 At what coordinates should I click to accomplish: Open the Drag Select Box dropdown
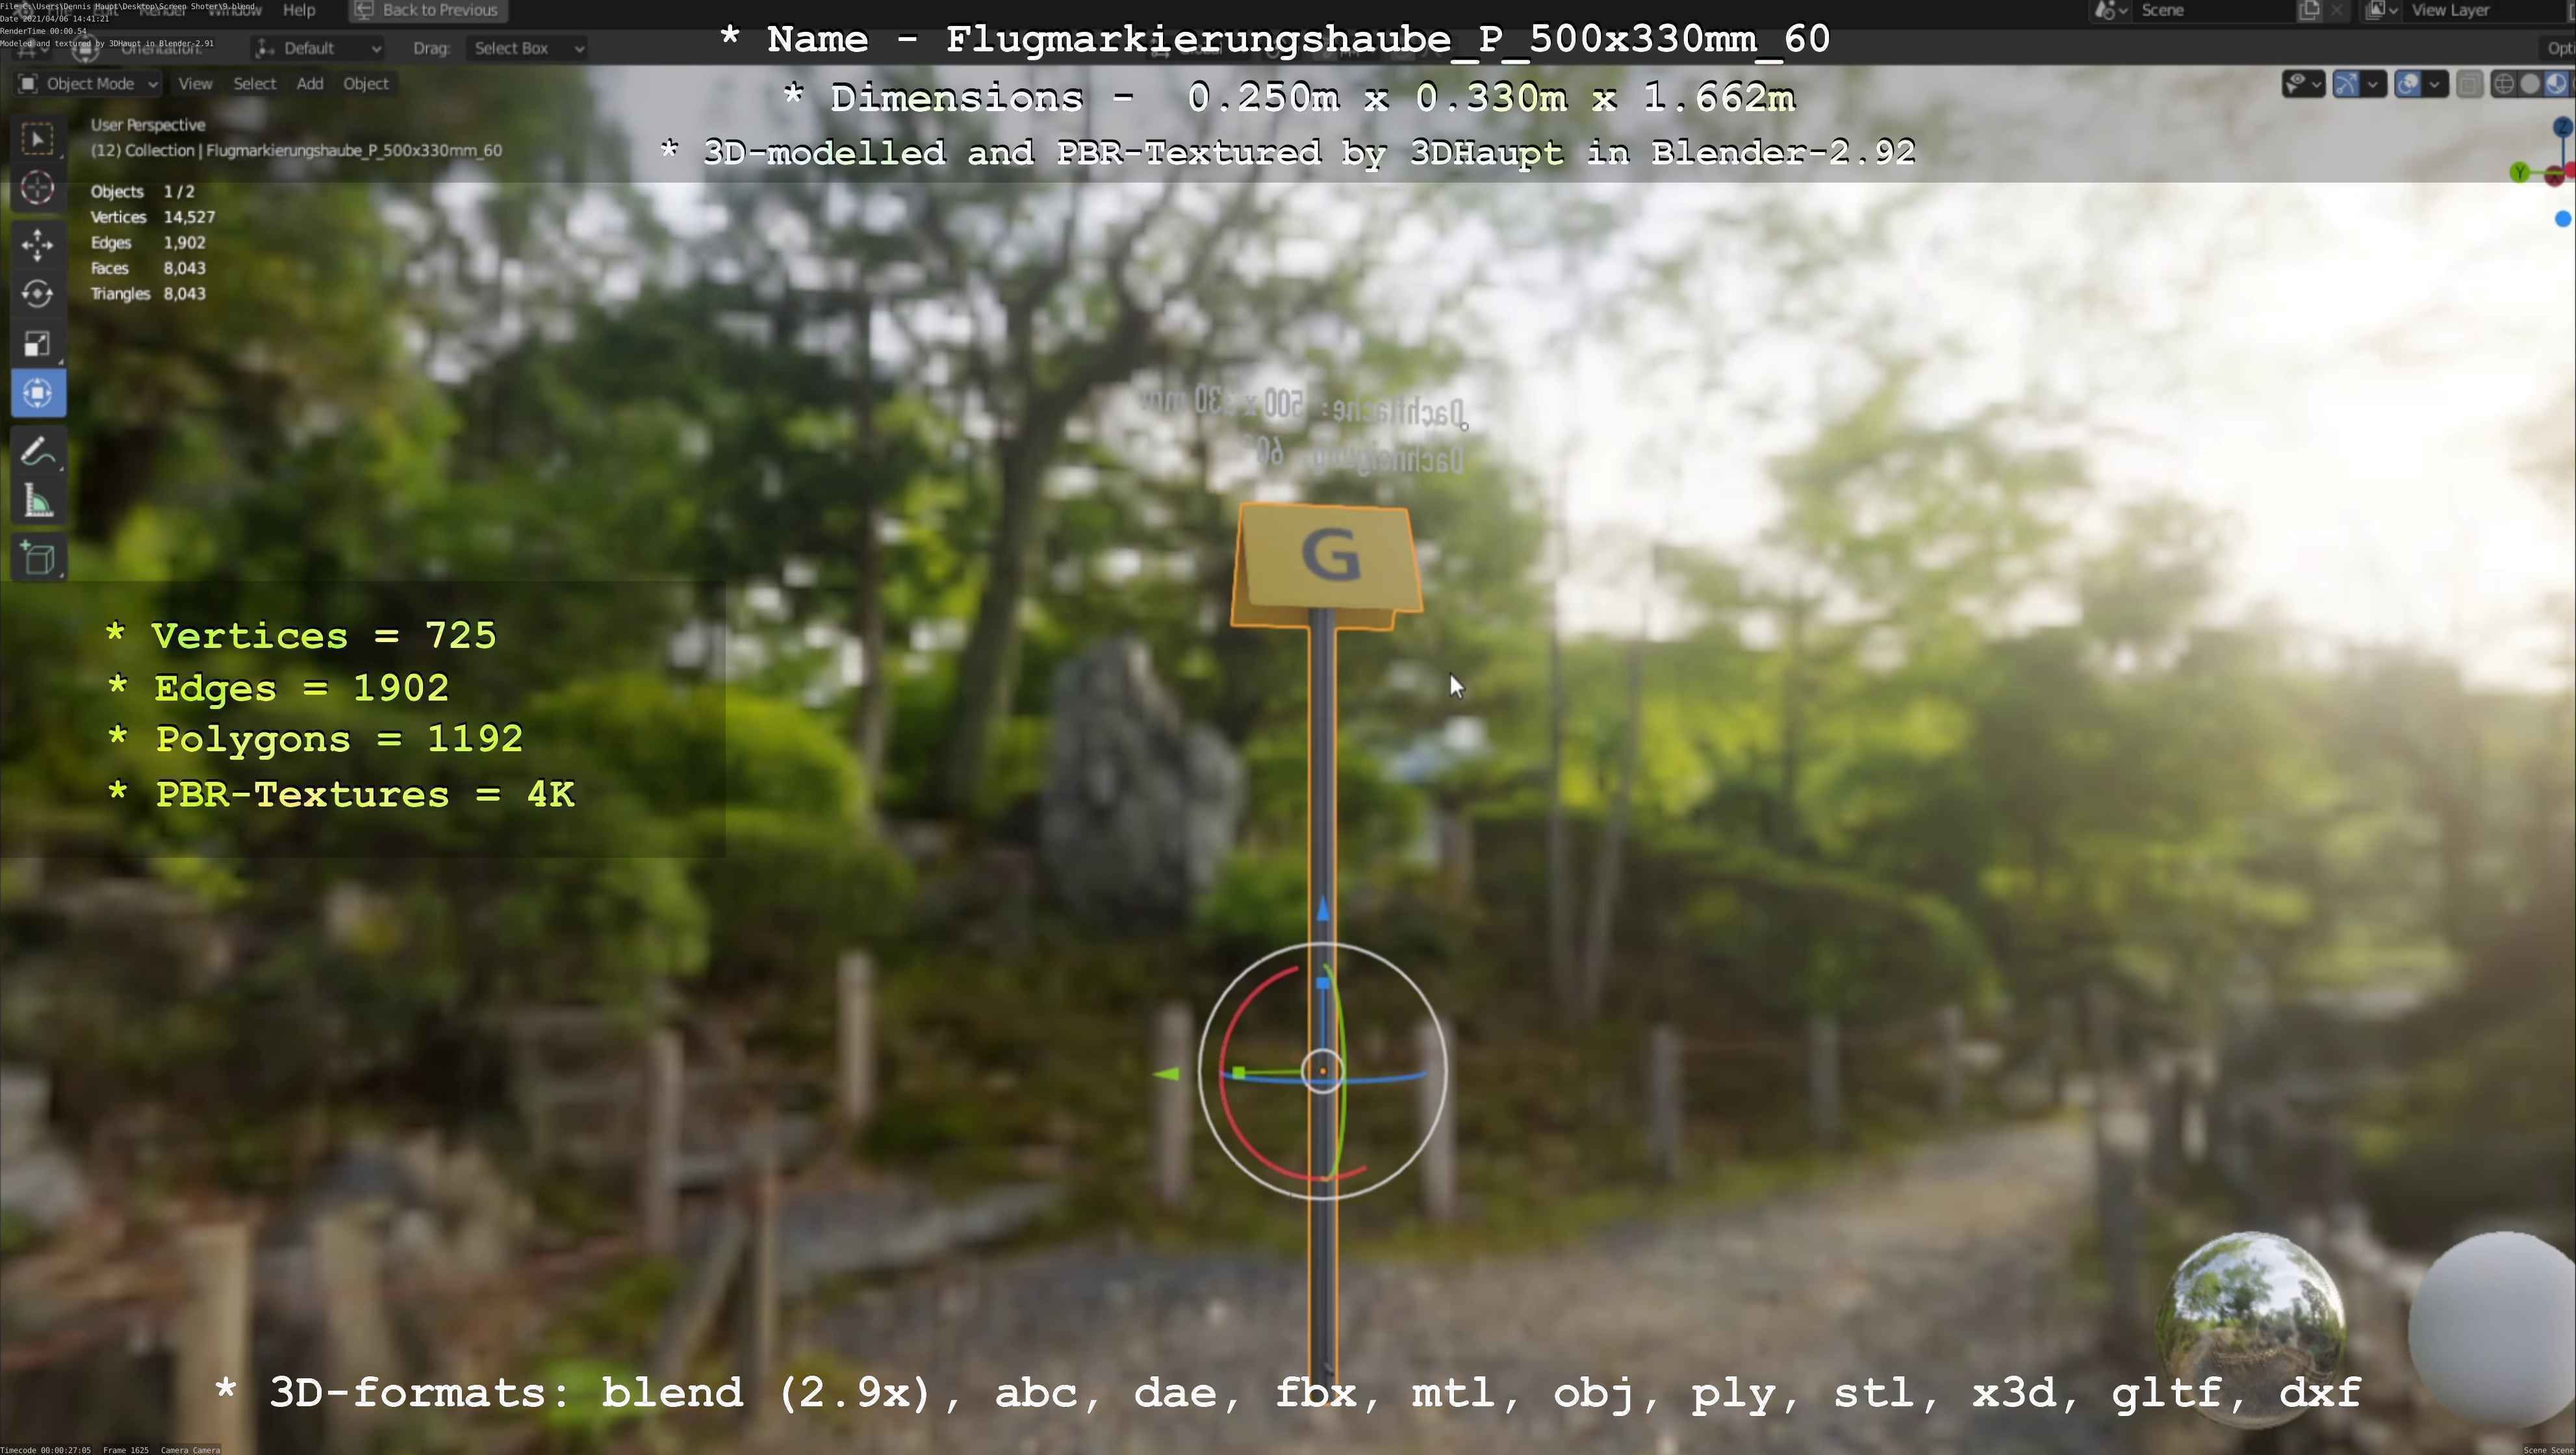coord(526,48)
